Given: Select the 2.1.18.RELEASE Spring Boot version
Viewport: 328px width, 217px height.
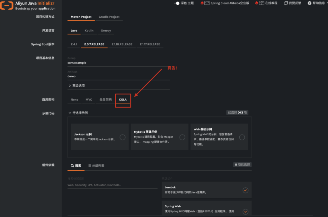Looking at the screenshot, I should click(122, 44).
